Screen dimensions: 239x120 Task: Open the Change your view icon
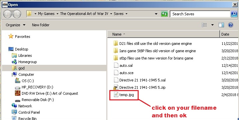(204, 25)
